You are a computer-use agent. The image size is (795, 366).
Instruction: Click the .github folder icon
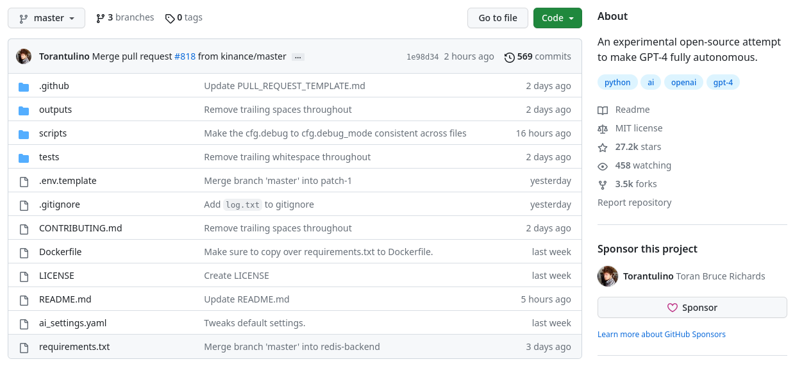24,87
